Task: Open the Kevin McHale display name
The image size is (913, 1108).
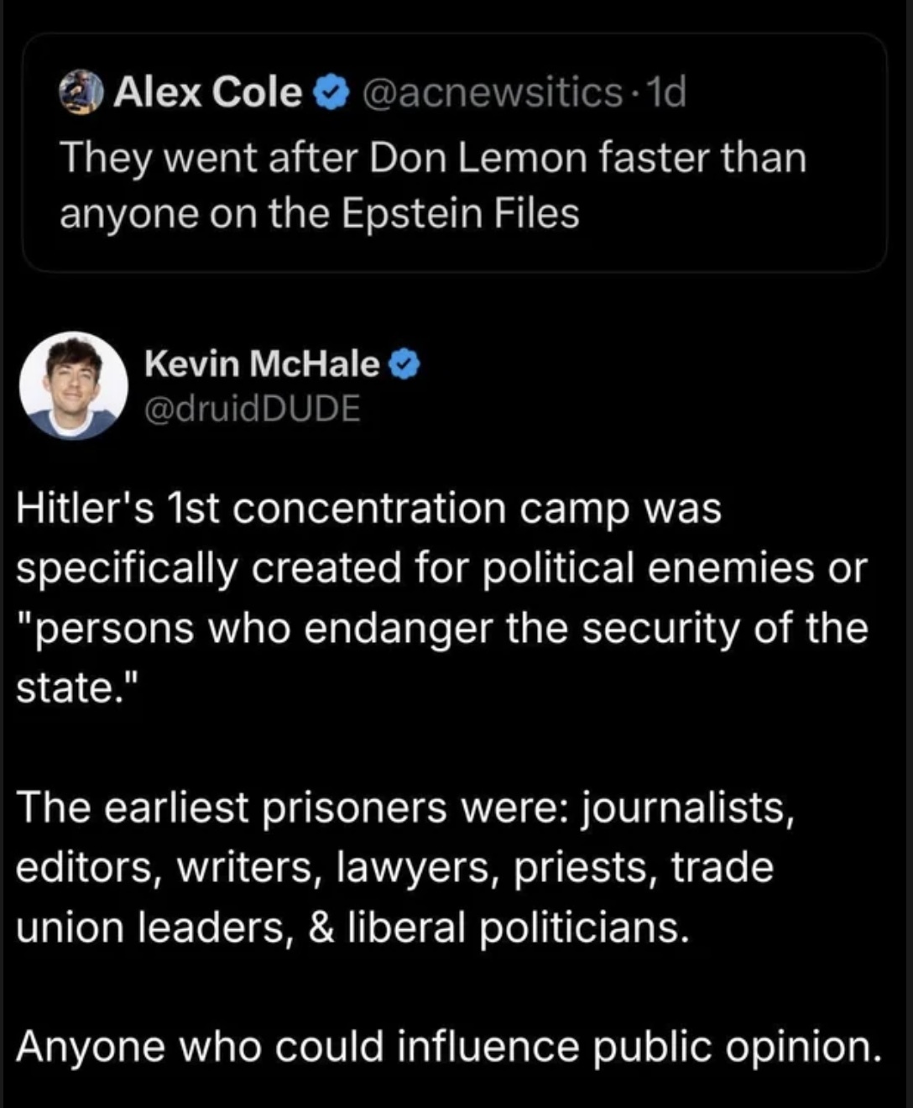Action: 262,364
